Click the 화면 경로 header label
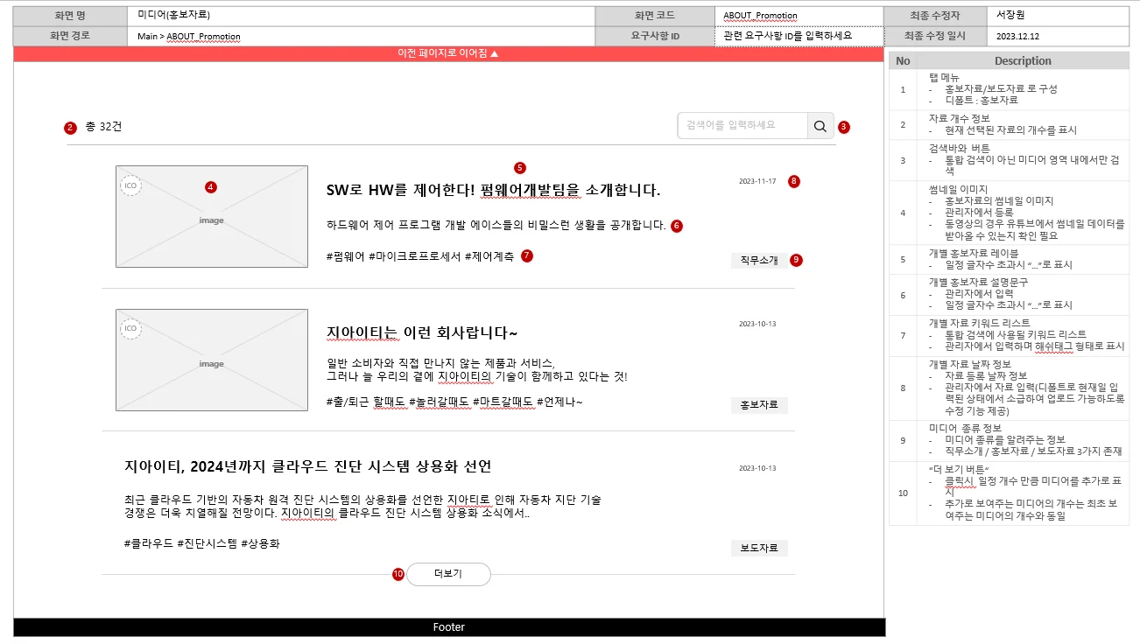Image resolution: width=1140 pixels, height=644 pixels. tap(70, 36)
